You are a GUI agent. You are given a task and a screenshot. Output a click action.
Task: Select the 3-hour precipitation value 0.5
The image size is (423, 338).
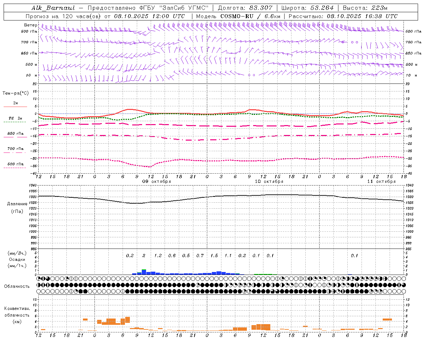(x=186, y=255)
